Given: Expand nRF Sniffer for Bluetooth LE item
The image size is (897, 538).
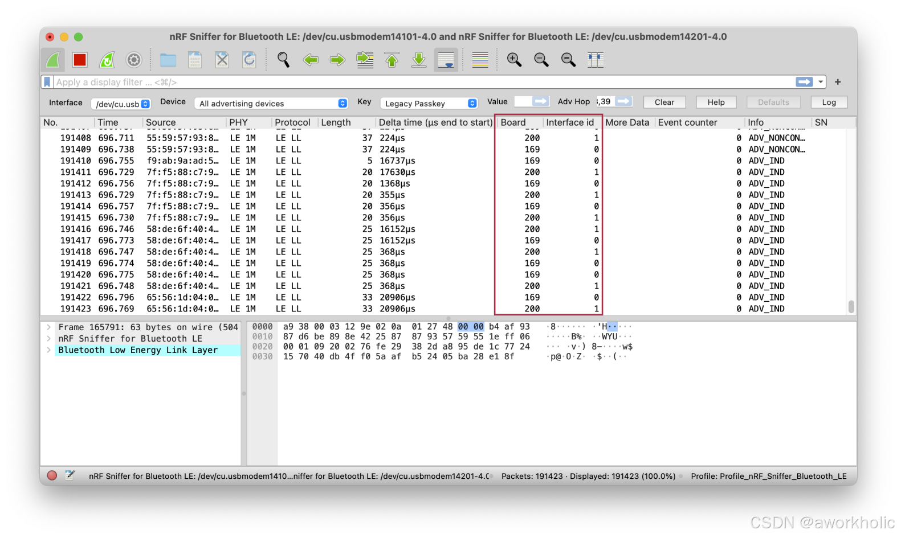Looking at the screenshot, I should coord(49,339).
